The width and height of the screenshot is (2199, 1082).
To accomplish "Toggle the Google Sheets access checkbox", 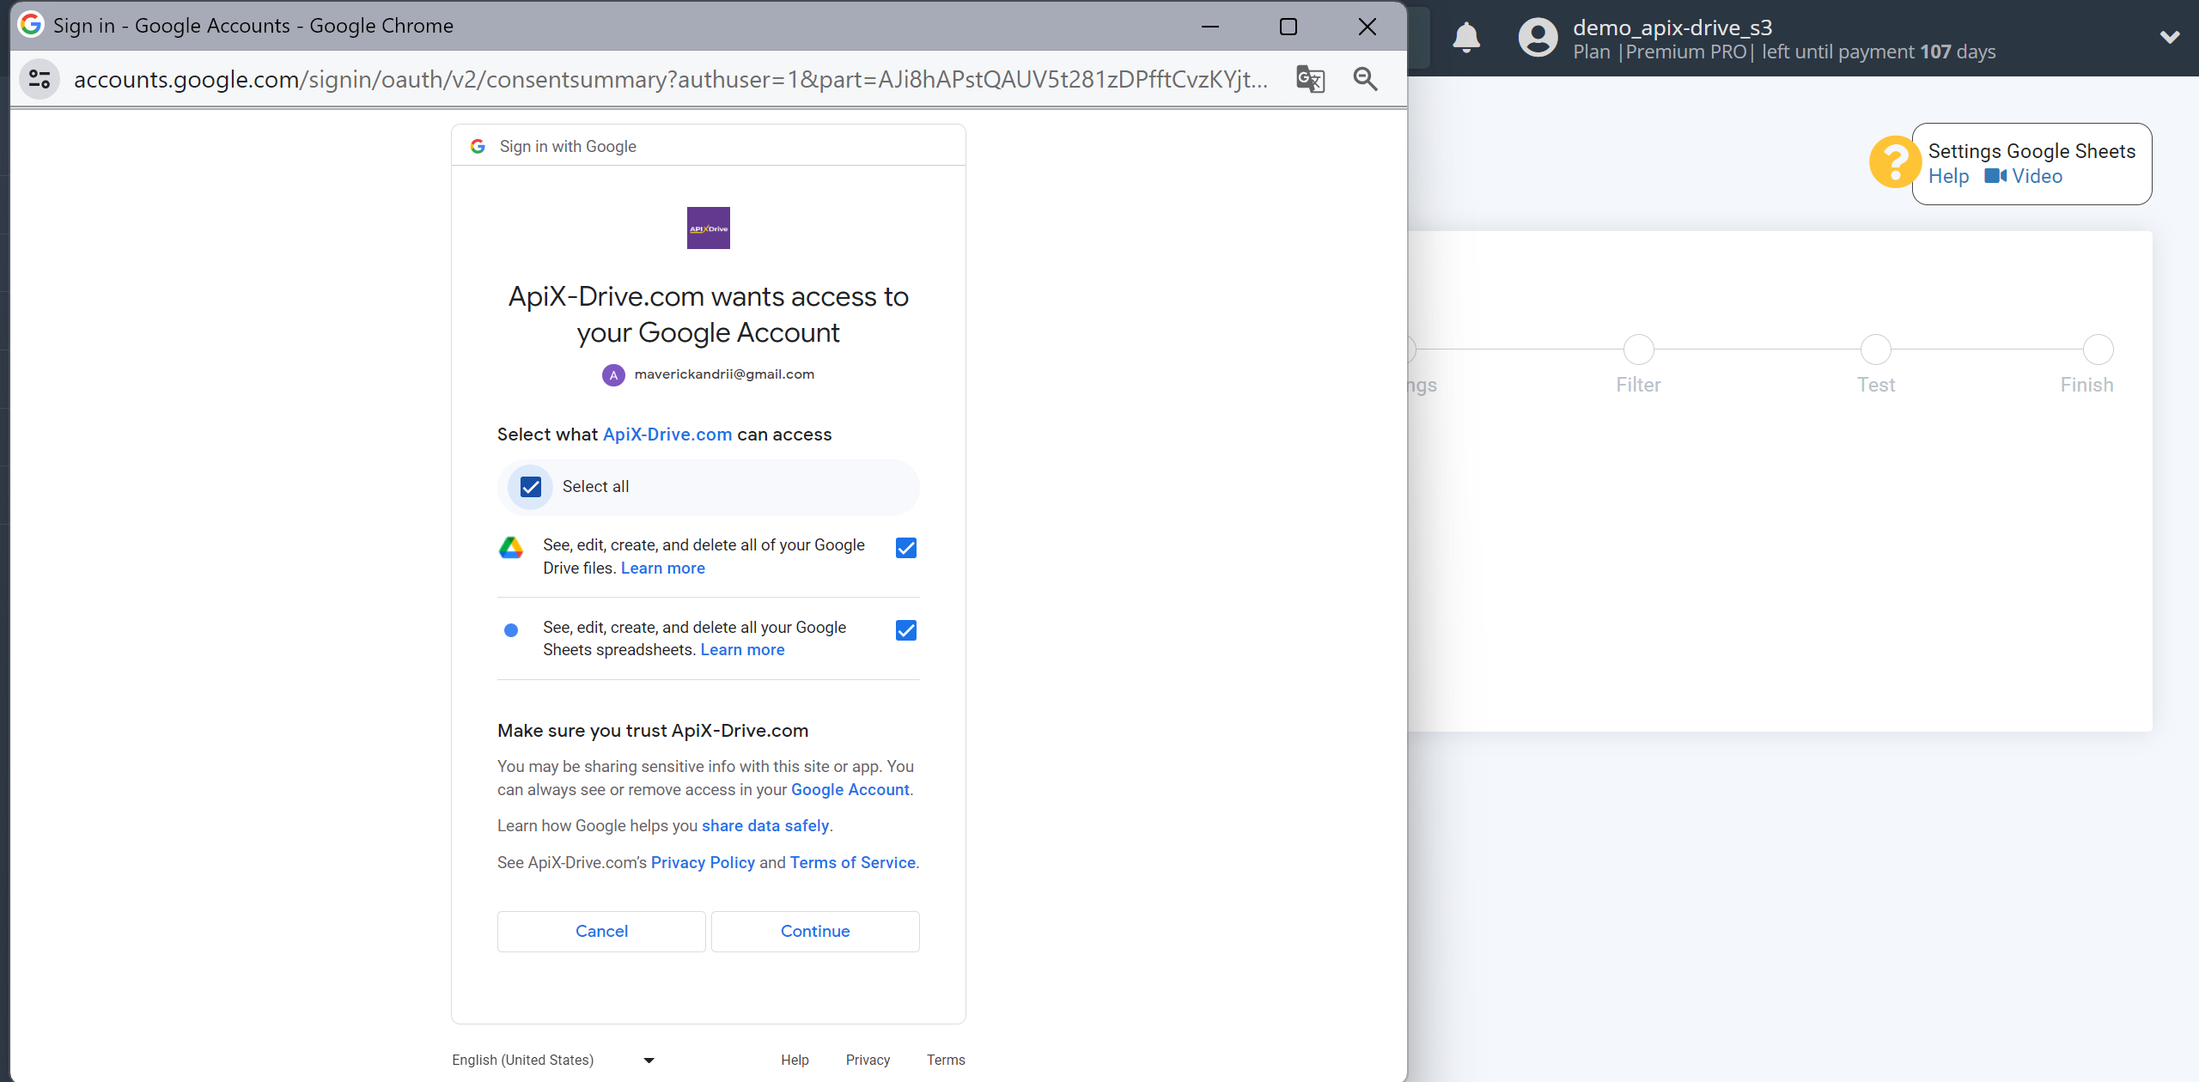I will (906, 629).
